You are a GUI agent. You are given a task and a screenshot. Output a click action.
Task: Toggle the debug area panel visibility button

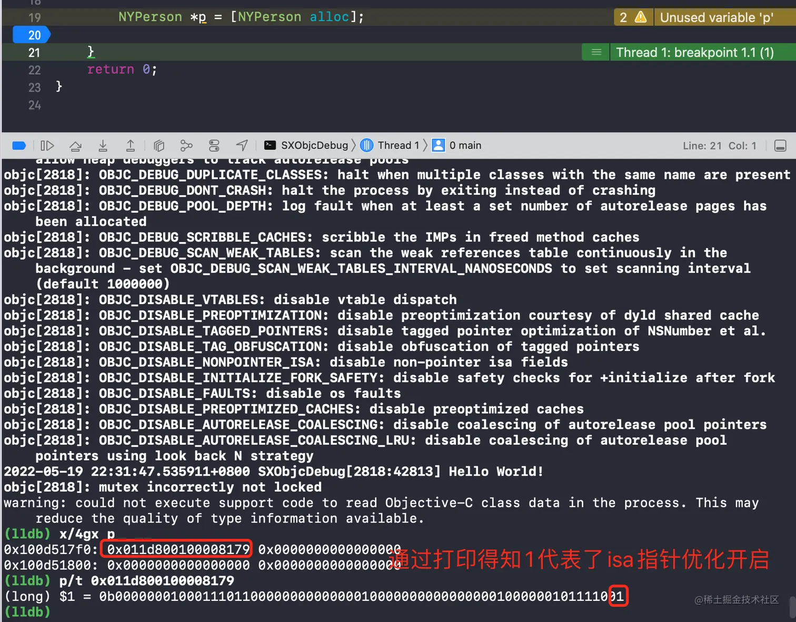(780, 146)
